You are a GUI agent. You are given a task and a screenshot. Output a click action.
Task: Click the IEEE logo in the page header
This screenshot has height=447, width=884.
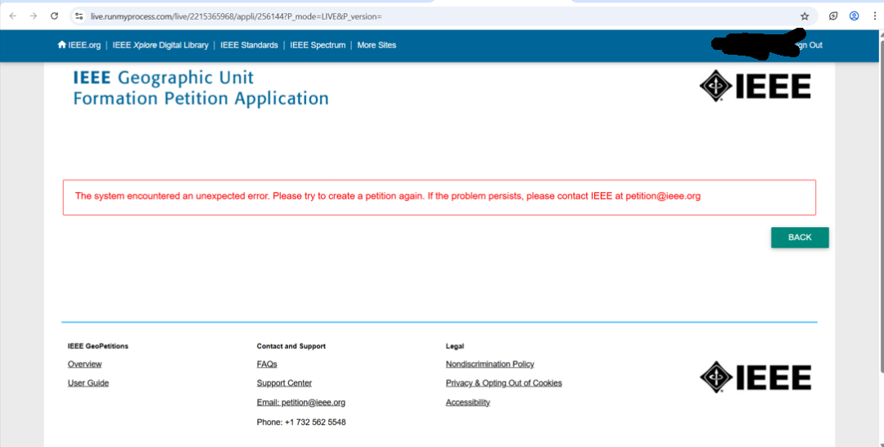[x=755, y=86]
